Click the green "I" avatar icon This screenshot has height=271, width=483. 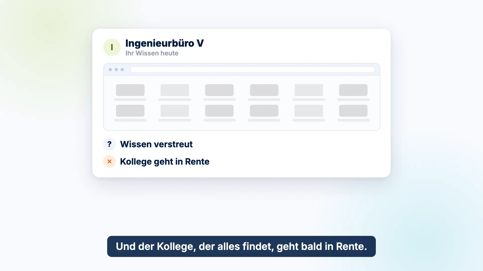112,47
